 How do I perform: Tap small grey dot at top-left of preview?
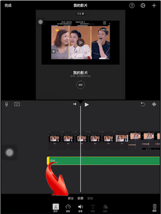pyautogui.click(x=41, y=22)
